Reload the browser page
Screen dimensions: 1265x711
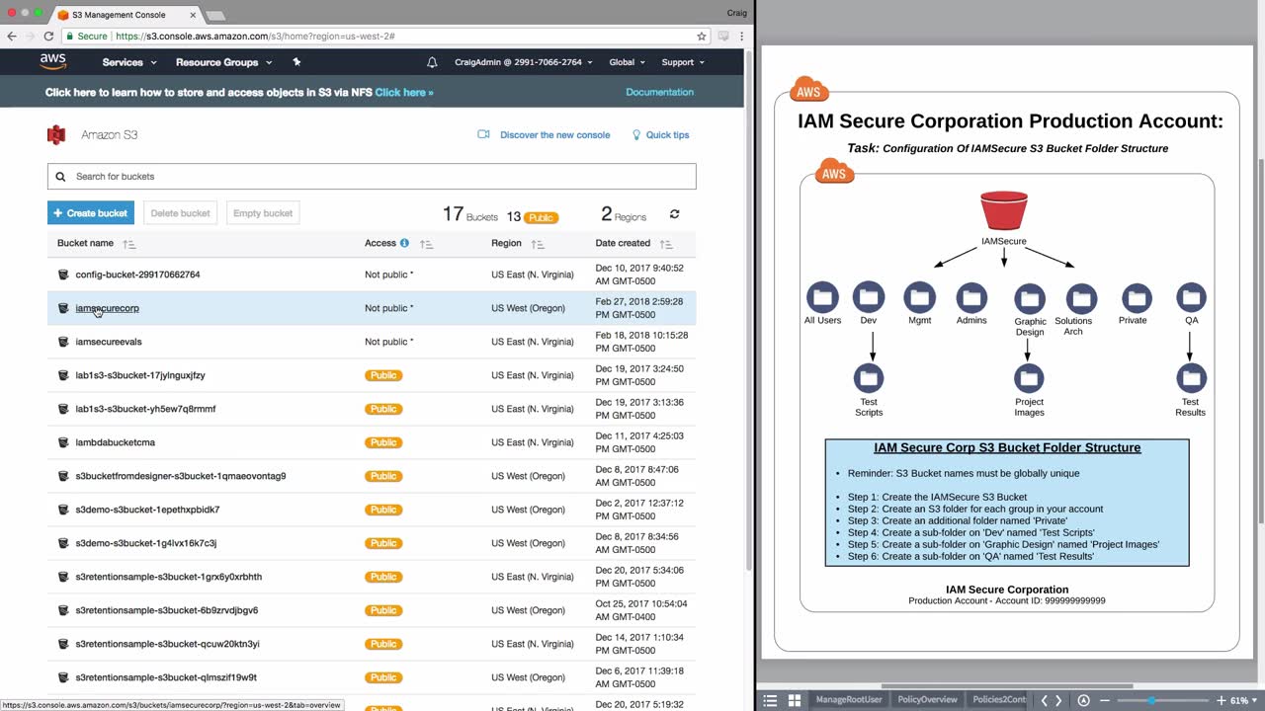click(48, 37)
